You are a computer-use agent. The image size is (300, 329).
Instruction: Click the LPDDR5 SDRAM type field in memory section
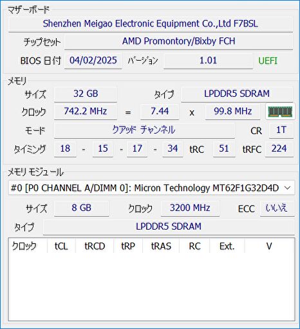[x=237, y=94]
